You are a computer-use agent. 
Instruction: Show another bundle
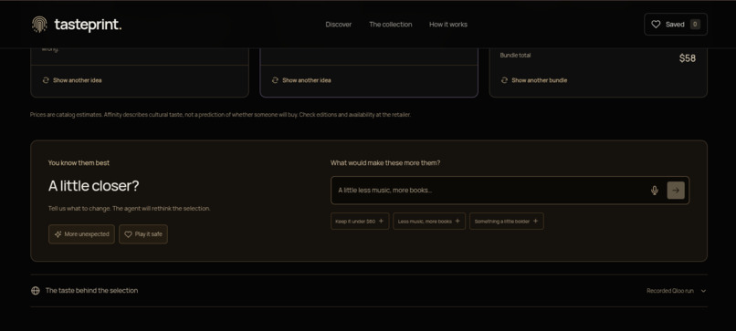click(534, 80)
